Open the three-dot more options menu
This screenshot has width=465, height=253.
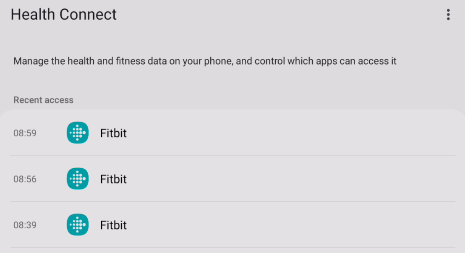pyautogui.click(x=448, y=15)
